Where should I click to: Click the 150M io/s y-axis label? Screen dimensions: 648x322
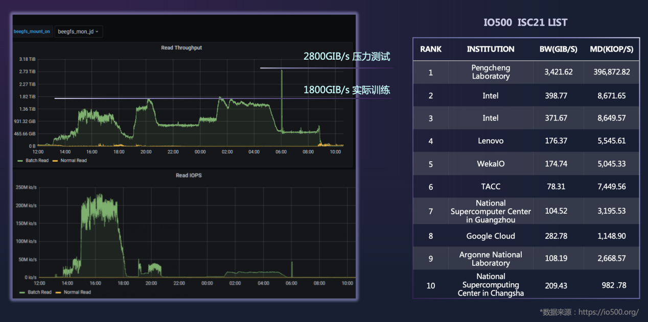pyautogui.click(x=27, y=223)
